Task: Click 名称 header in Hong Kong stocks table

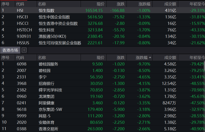Action: click(x=59, y=58)
